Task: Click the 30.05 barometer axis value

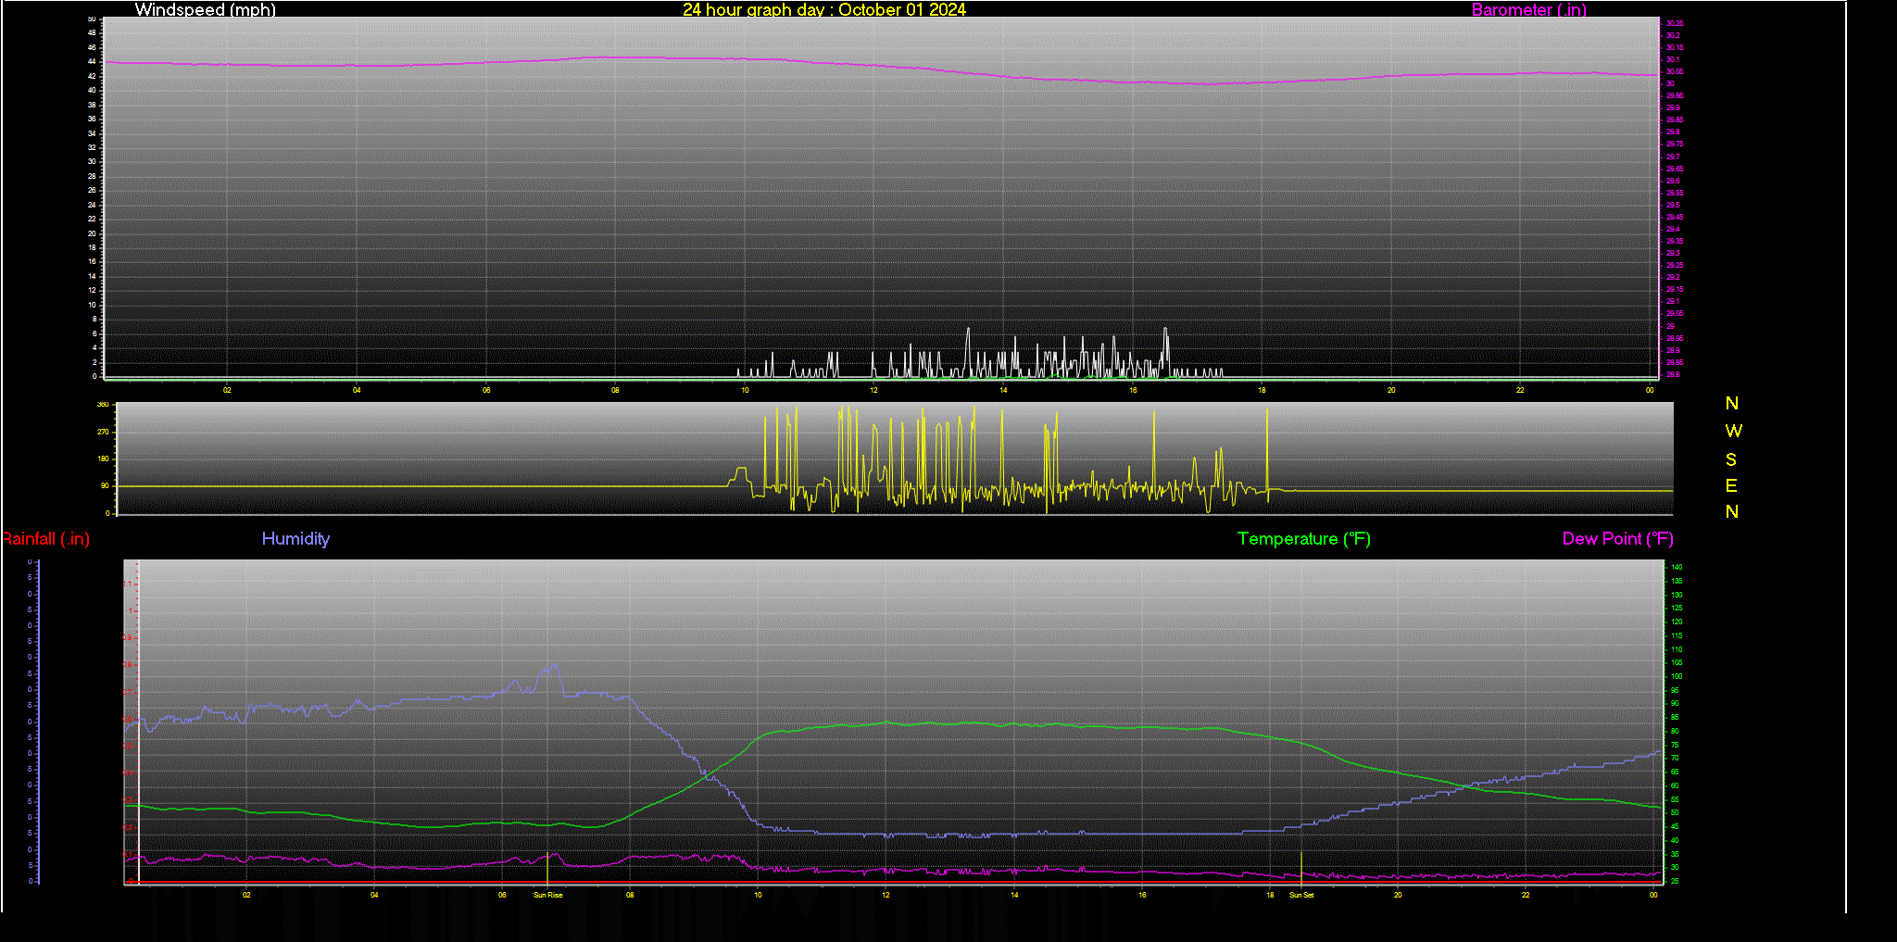Action: click(1675, 71)
